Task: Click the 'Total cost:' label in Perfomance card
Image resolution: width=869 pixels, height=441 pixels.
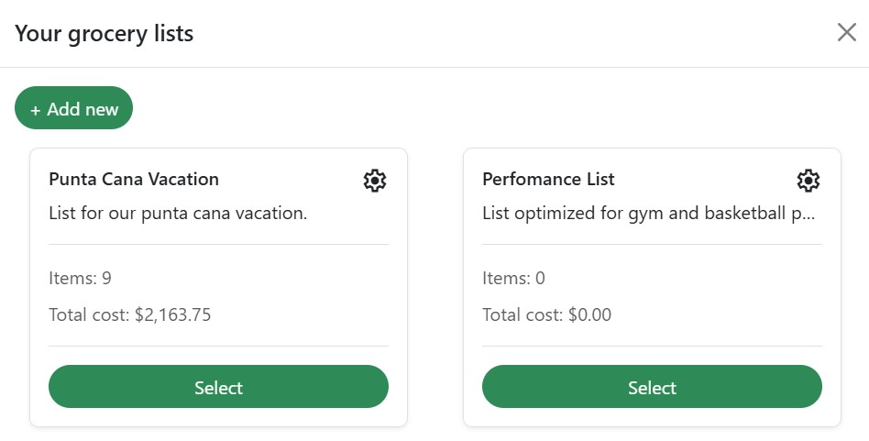Action: 522,314
